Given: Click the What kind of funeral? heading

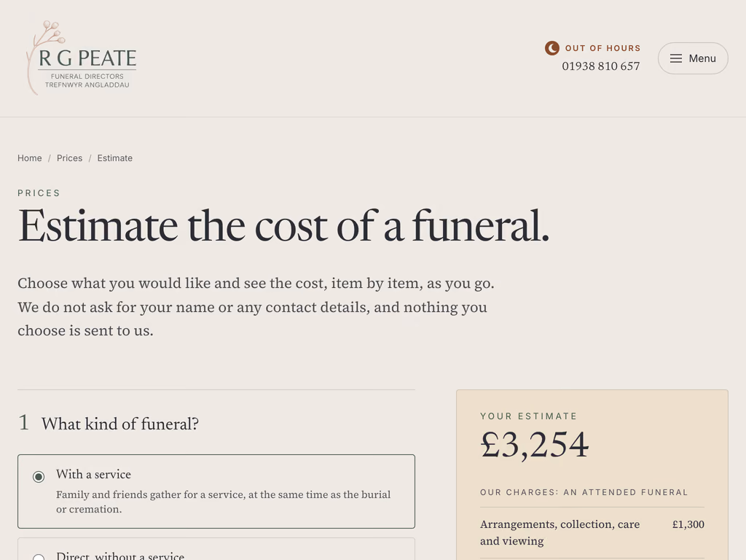Looking at the screenshot, I should (120, 424).
